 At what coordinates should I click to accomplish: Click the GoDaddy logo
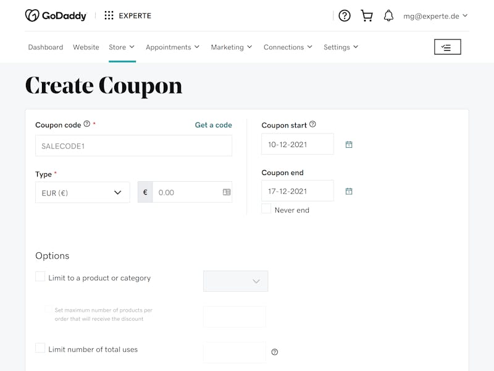pos(56,15)
